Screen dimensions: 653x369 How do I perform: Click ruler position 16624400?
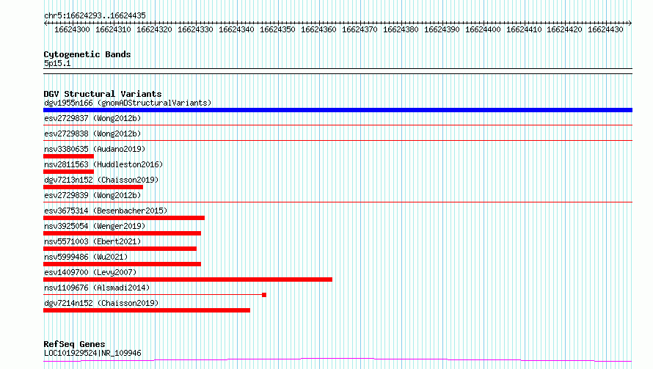483,29
